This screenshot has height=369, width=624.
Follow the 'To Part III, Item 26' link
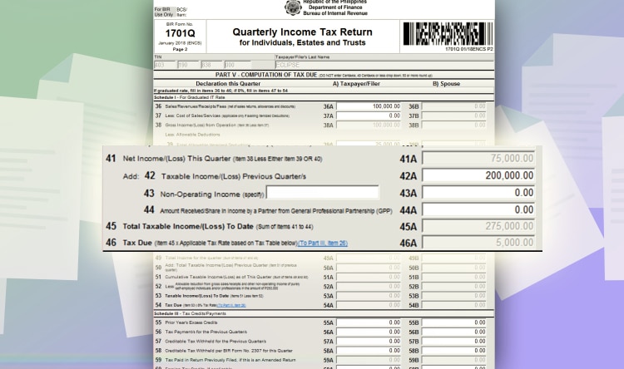pos(323,243)
